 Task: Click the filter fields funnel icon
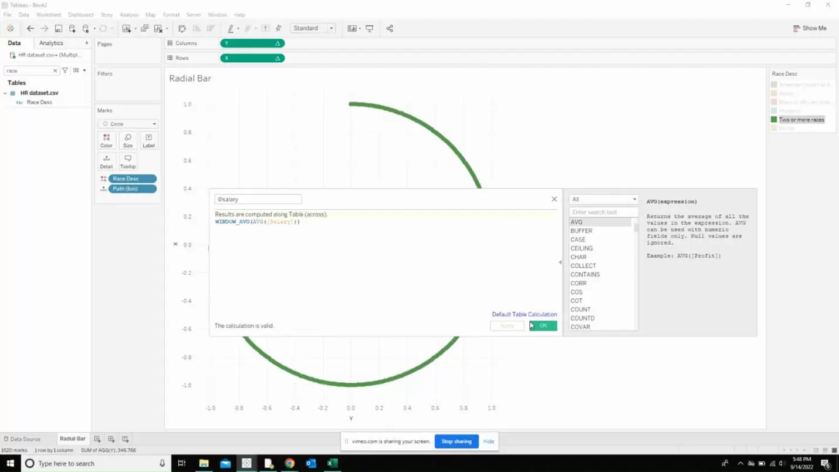[65, 70]
